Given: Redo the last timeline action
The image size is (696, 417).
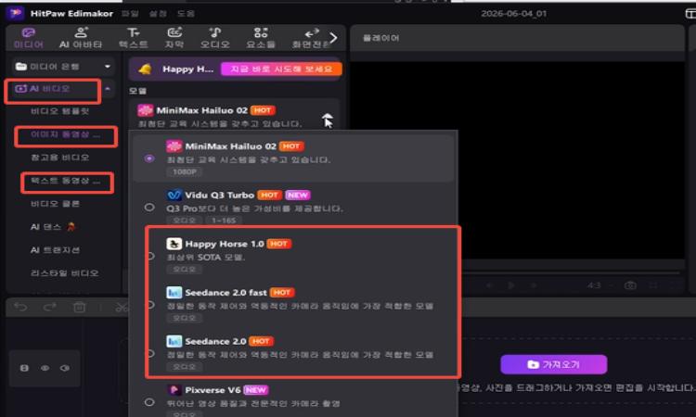Looking at the screenshot, I should pos(50,307).
